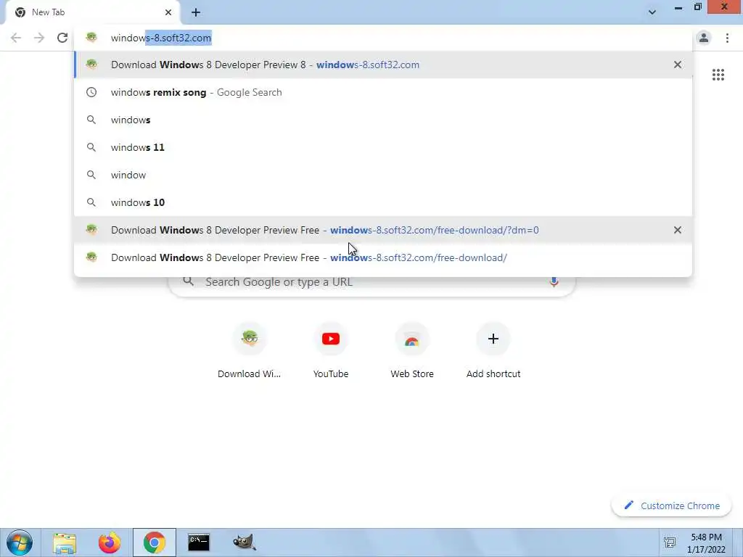This screenshot has height=557, width=743.
Task: Click the clock icon beside windows remix song
Action: [91, 92]
